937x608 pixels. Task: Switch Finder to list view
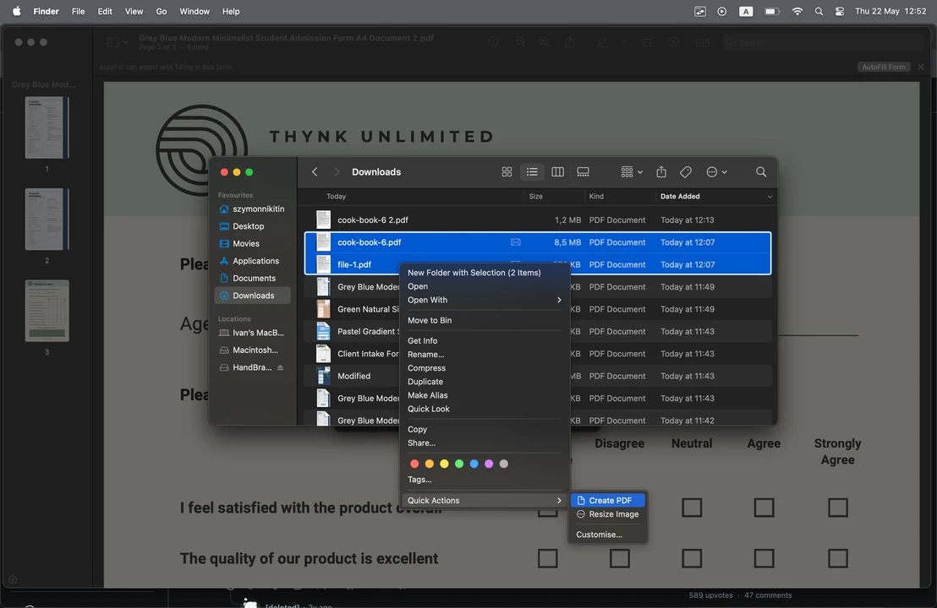click(532, 171)
